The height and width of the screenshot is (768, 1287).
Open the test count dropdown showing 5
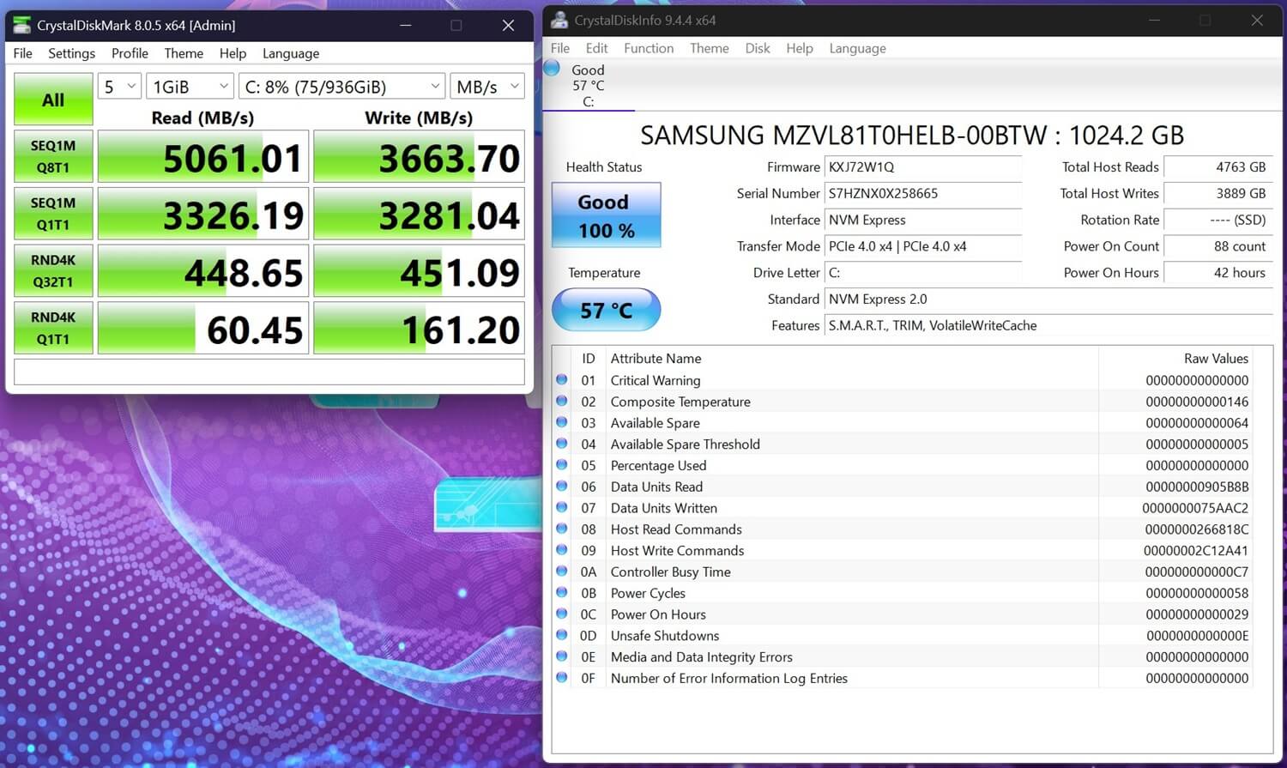pyautogui.click(x=119, y=87)
